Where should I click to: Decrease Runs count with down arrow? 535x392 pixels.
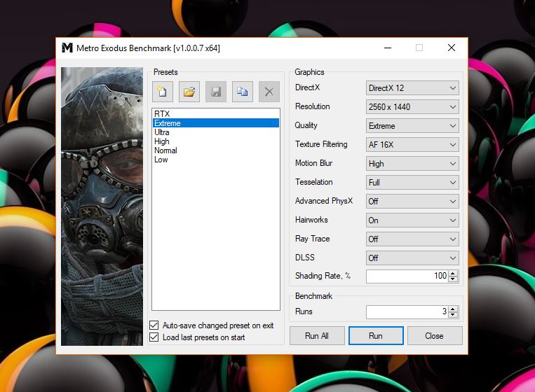(x=453, y=315)
